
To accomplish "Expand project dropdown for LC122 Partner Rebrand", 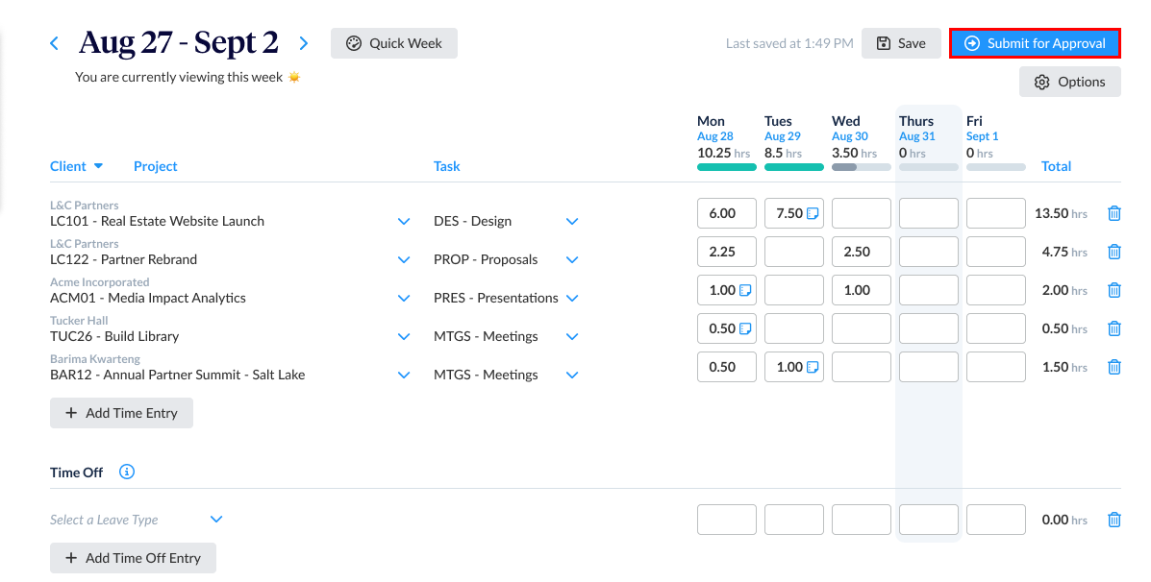I will 404,259.
